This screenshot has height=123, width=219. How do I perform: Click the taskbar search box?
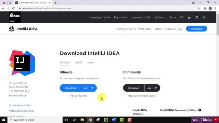tap(35, 120)
